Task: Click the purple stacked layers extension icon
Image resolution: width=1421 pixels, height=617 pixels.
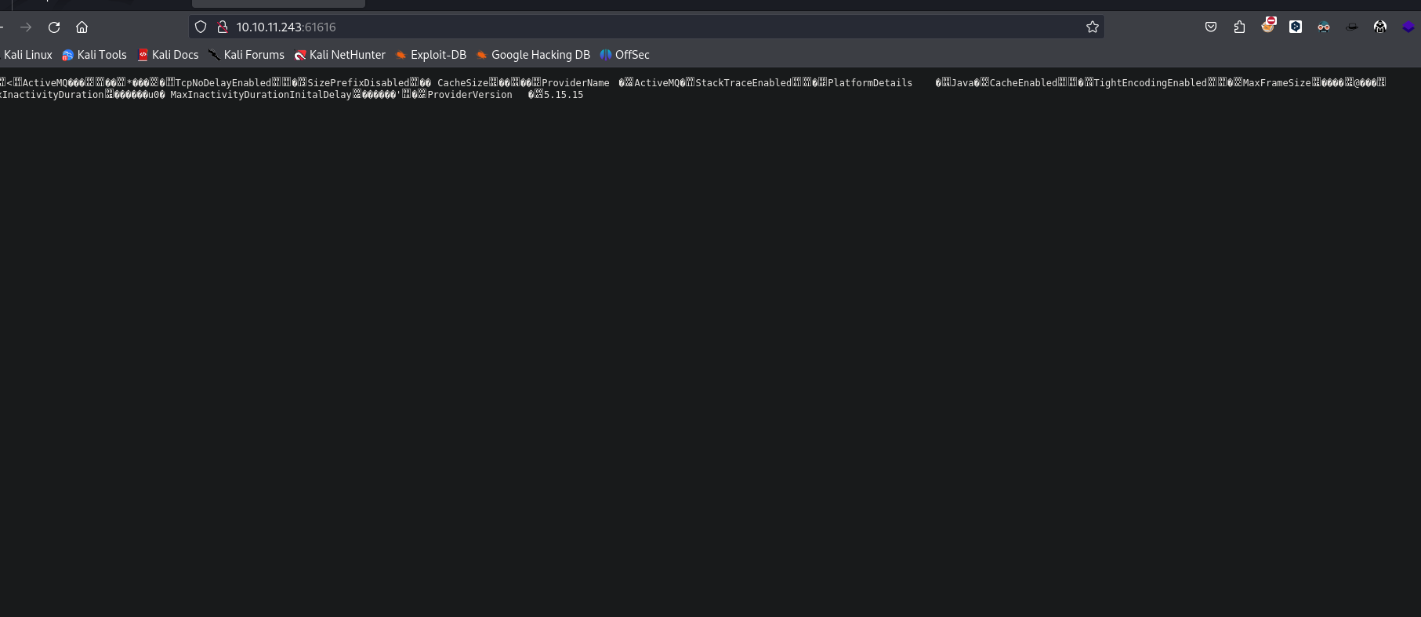Action: pyautogui.click(x=1408, y=27)
